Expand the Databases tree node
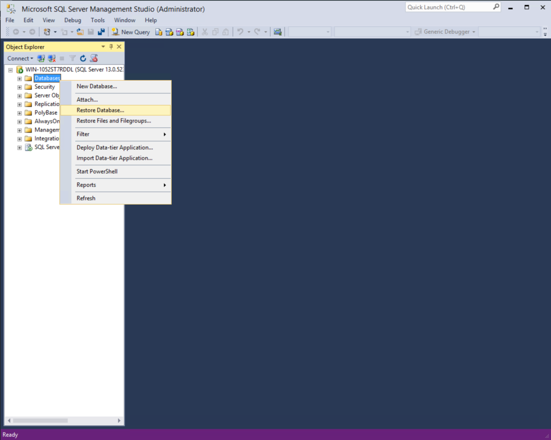The width and height of the screenshot is (551, 440). pyautogui.click(x=19, y=78)
